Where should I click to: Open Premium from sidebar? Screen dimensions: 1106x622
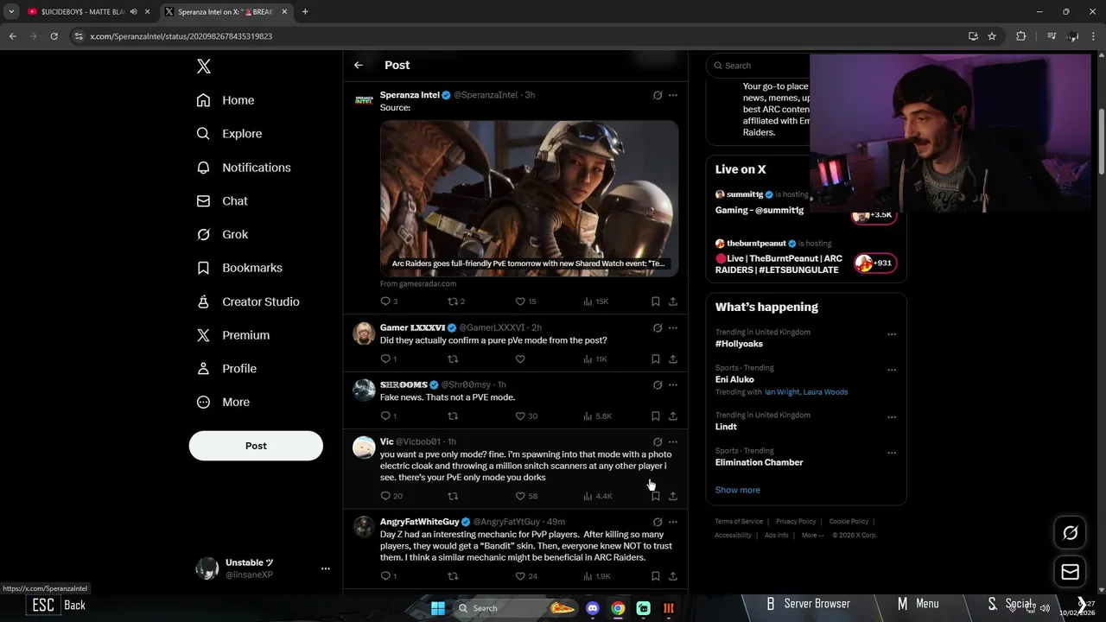(x=233, y=335)
